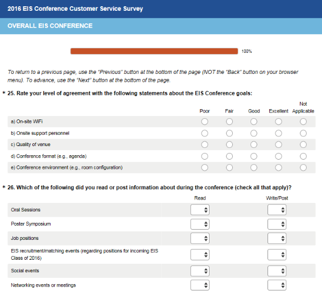Open Read dropdown for EIS recruitment/matching events
The width and height of the screenshot is (322, 299).
tap(200, 255)
